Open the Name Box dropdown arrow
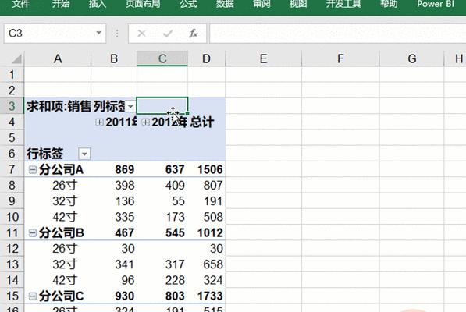 tap(99, 33)
